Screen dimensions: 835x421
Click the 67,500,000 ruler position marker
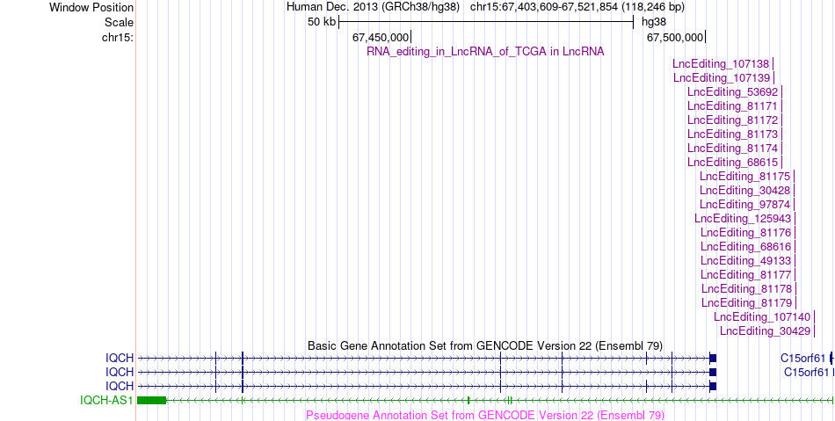click(x=675, y=37)
